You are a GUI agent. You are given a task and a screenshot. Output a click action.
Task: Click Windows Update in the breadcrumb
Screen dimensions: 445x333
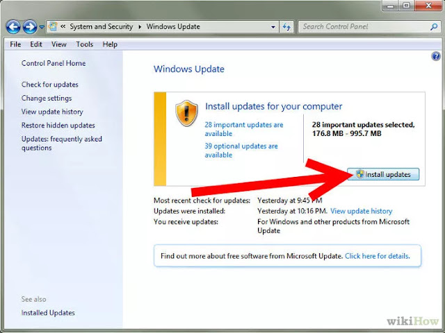coord(173,26)
